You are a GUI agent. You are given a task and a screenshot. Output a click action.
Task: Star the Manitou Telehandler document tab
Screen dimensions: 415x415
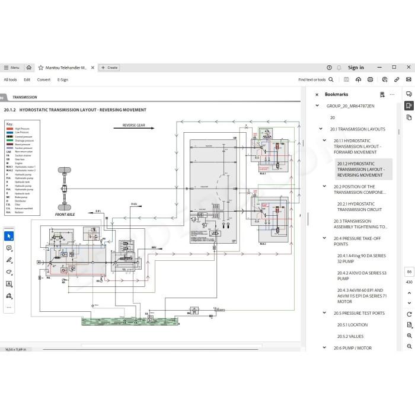(41, 68)
